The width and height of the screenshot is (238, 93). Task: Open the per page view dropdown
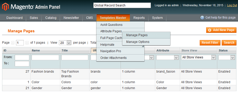pyautogui.click(x=65, y=43)
